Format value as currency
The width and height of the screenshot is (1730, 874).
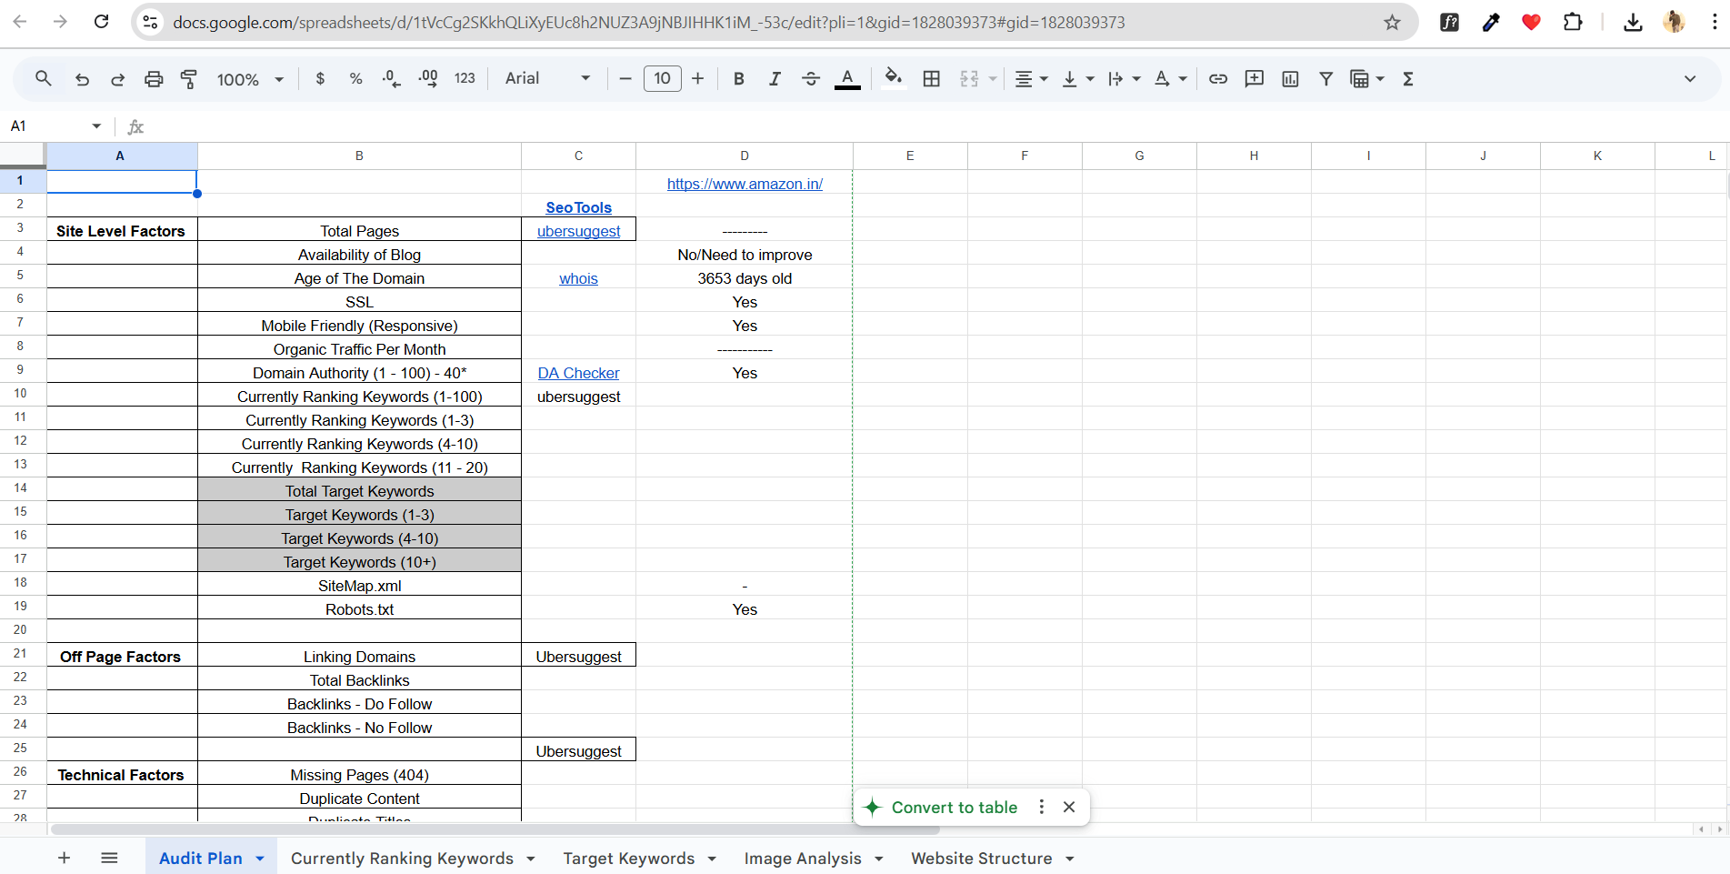pos(319,79)
